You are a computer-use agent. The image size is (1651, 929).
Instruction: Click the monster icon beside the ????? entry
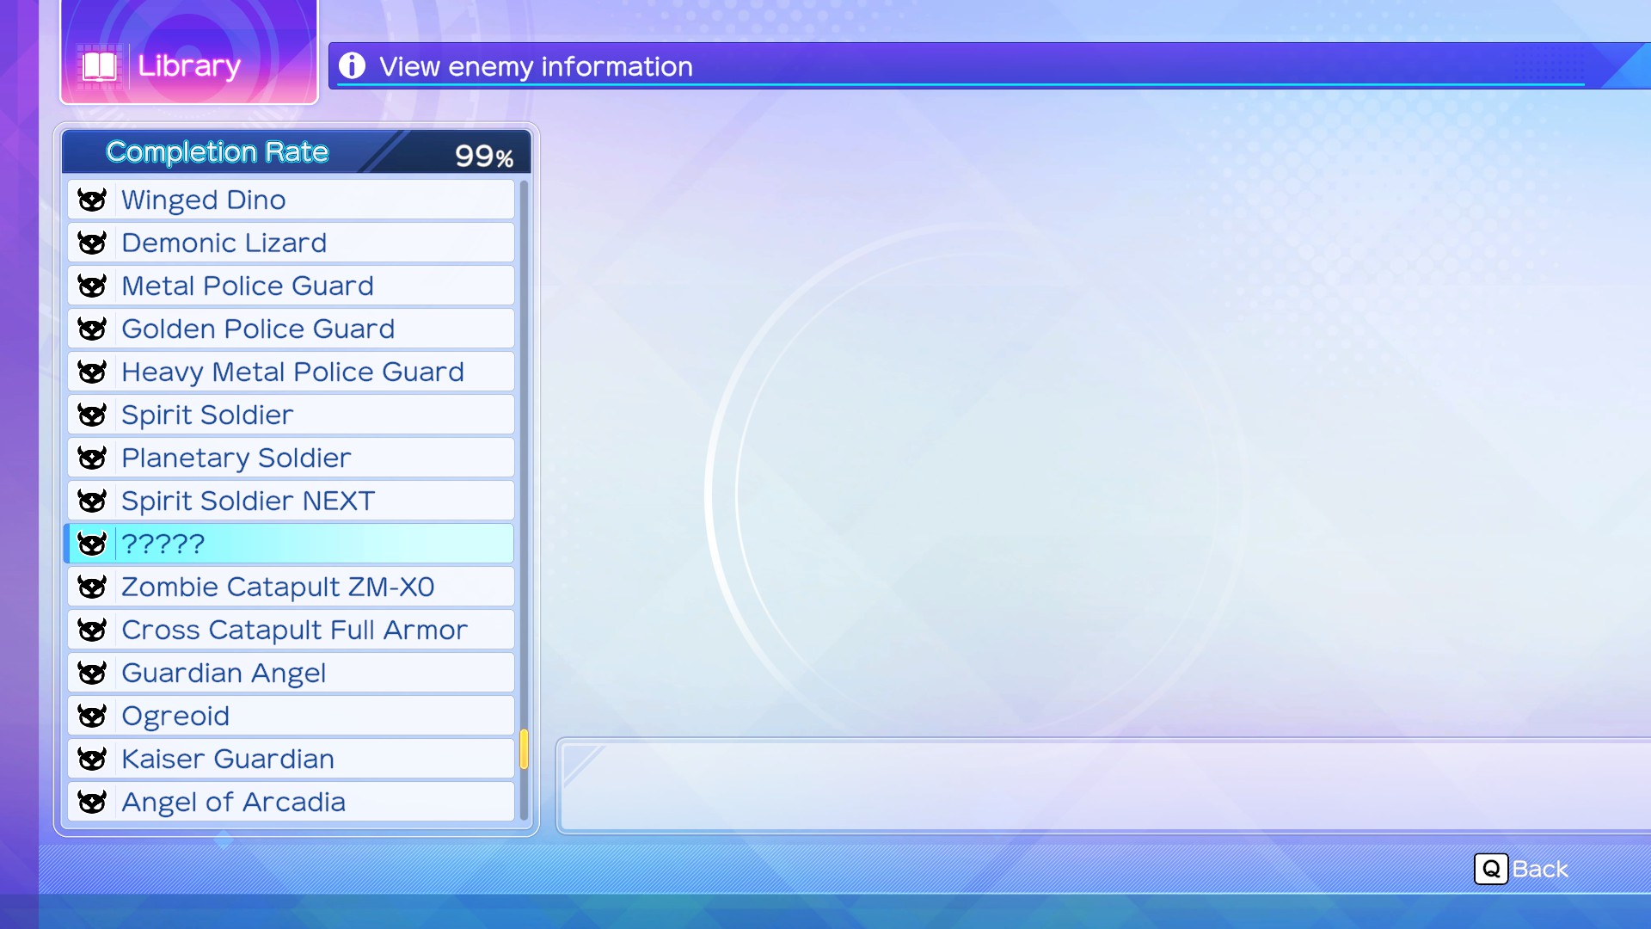[92, 544]
